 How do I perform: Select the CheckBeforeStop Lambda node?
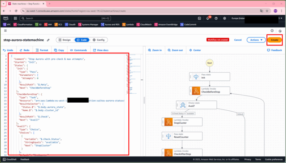click(210, 91)
